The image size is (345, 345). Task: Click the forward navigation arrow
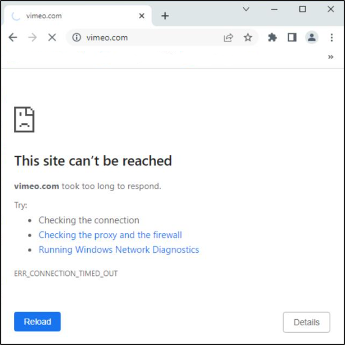coord(32,38)
